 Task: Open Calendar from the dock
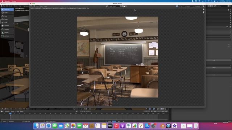(x=86, y=126)
